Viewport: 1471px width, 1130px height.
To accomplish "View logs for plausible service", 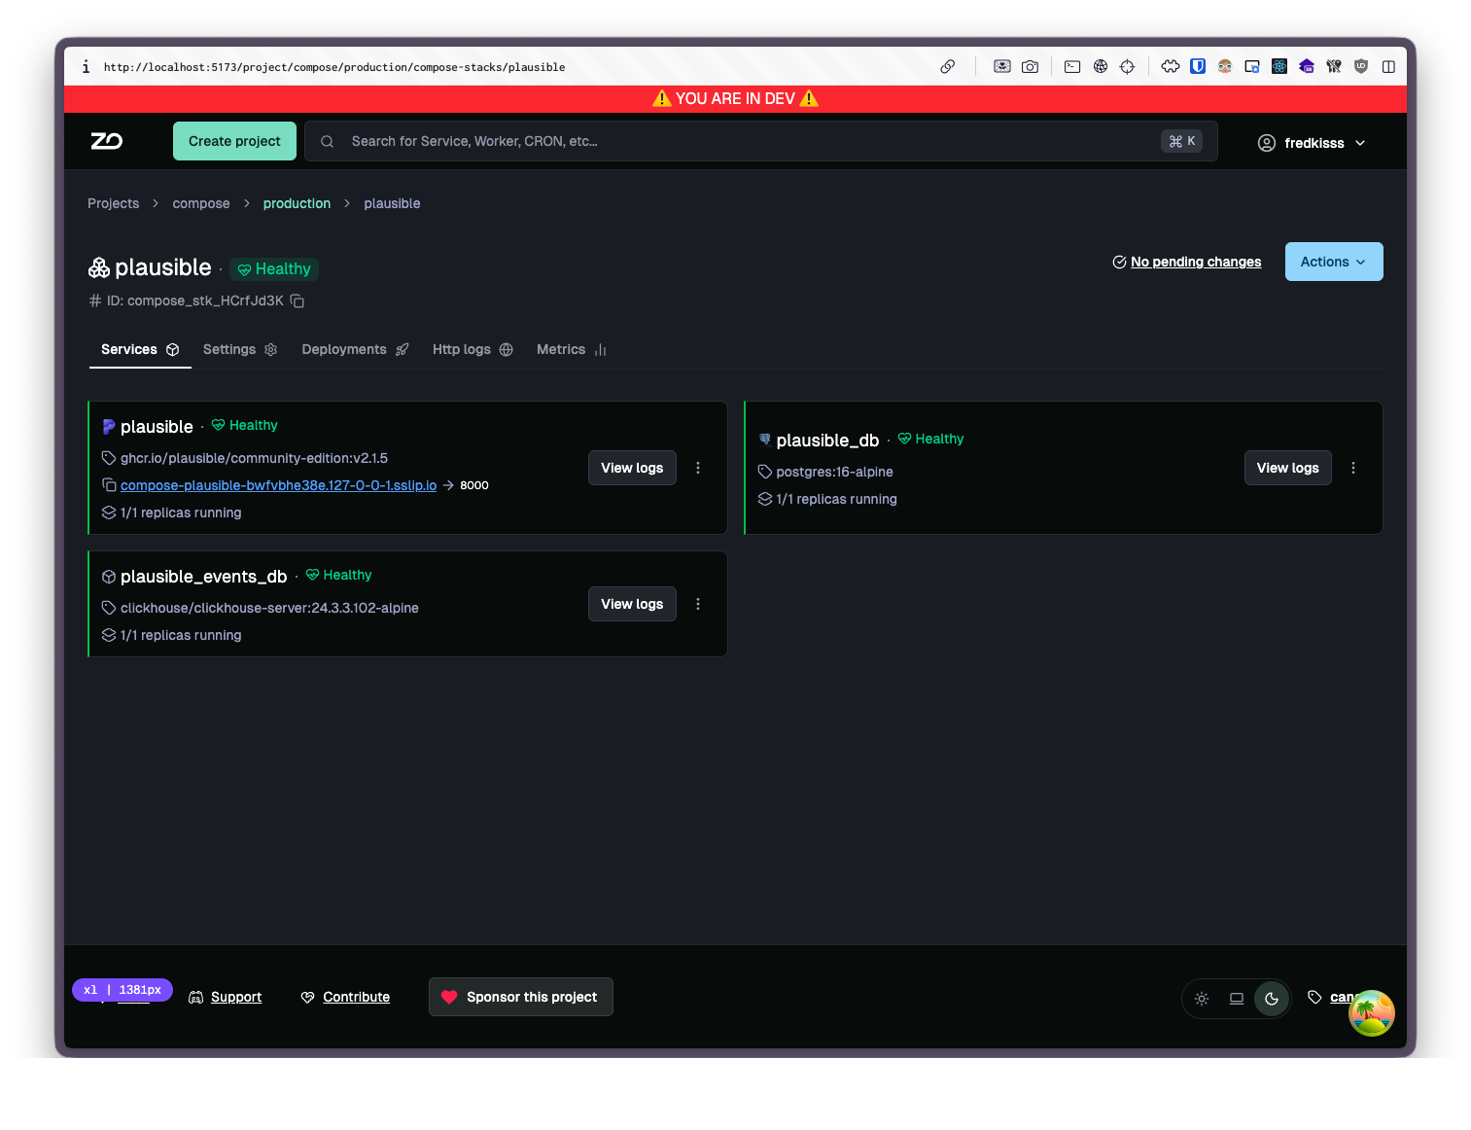I will click(x=632, y=468).
